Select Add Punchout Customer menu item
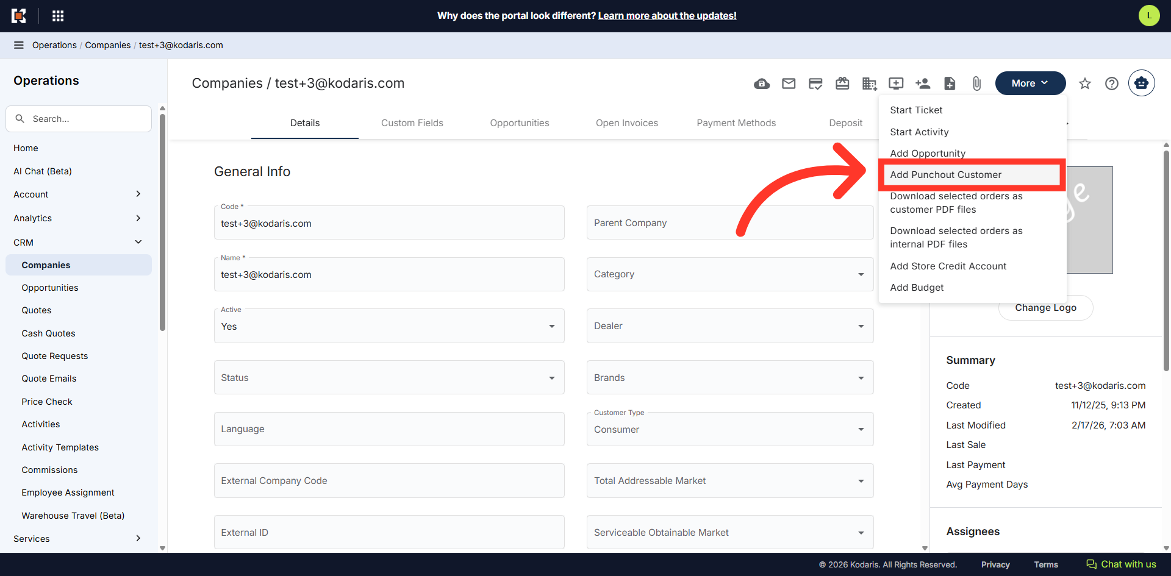1171x576 pixels. [972, 175]
